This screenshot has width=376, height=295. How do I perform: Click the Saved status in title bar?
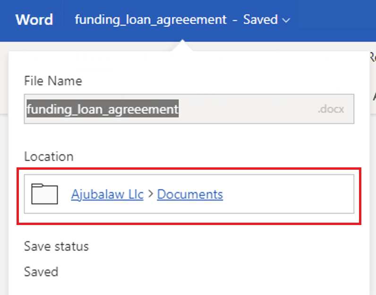pyautogui.click(x=260, y=20)
